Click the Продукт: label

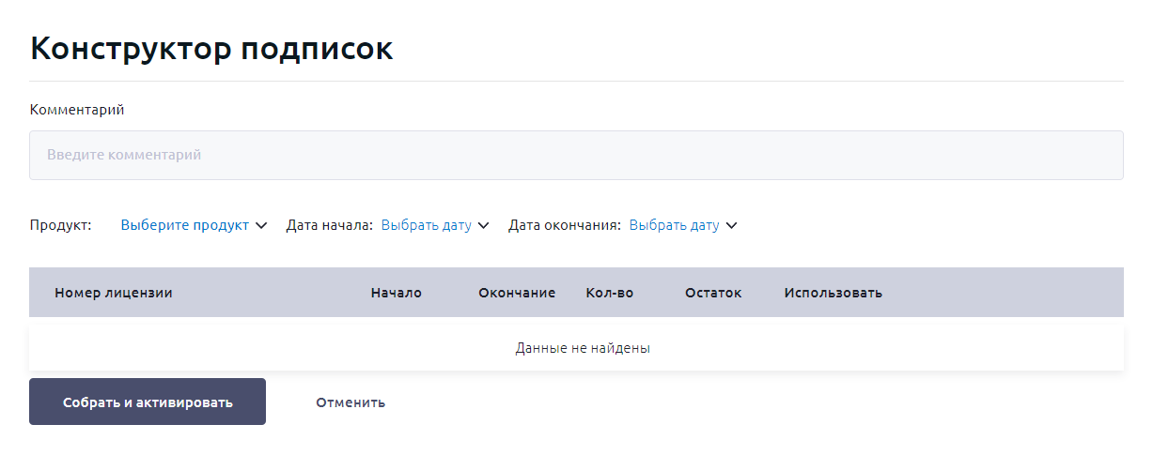(x=60, y=225)
